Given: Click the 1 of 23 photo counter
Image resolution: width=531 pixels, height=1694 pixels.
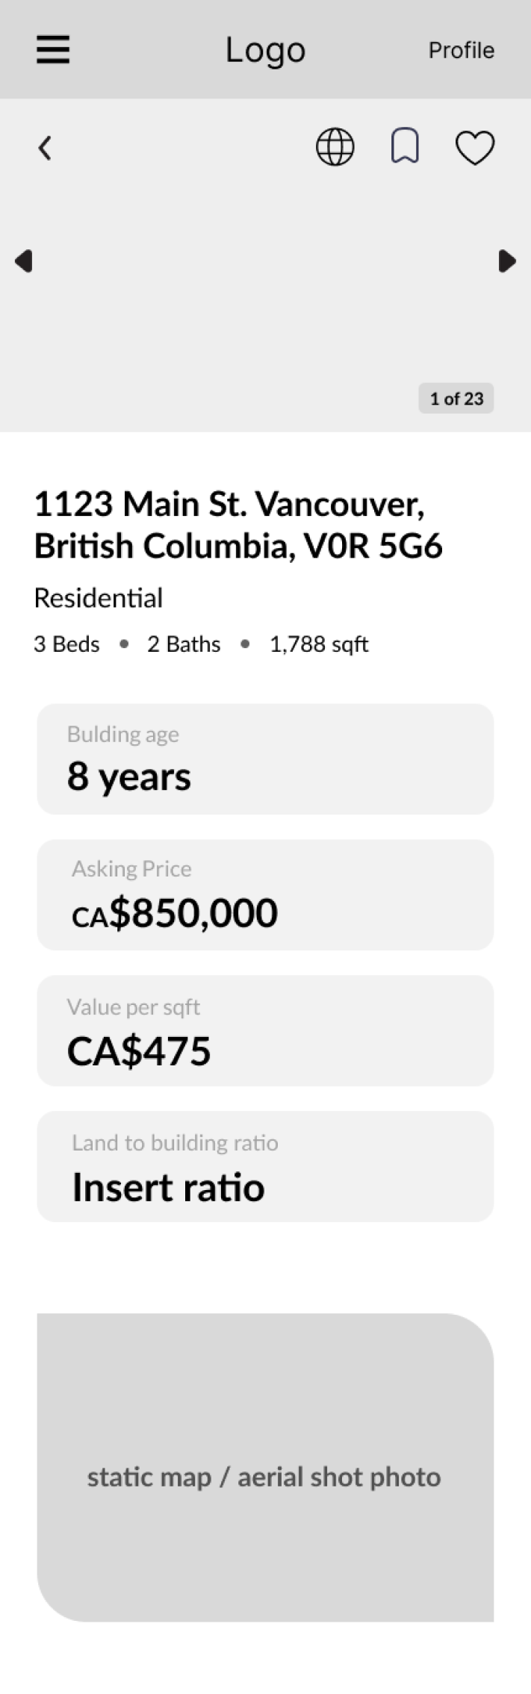Looking at the screenshot, I should click(x=456, y=399).
